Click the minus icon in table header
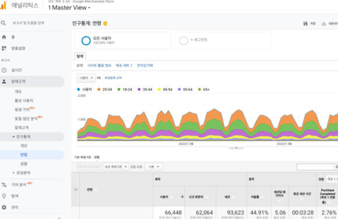Viewport: 338px width, 219px height. (x=76, y=190)
